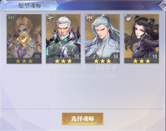Click the level 10 badge on silver-haired hero
166x131 pixels.
coord(115,56)
